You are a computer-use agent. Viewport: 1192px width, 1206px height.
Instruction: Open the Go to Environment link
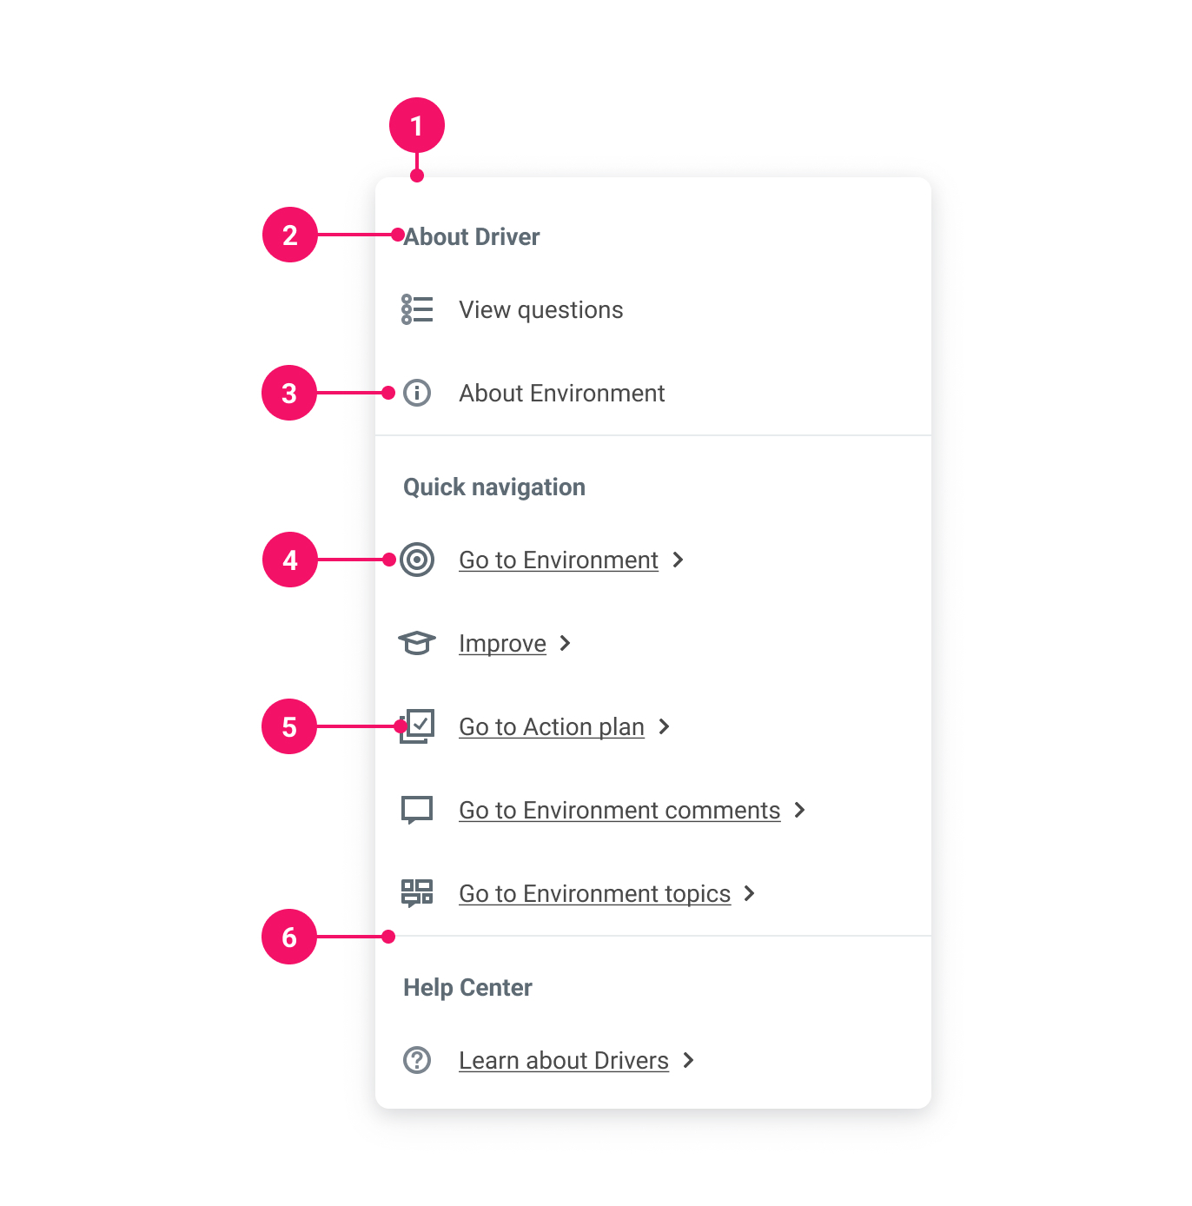[x=558, y=560]
